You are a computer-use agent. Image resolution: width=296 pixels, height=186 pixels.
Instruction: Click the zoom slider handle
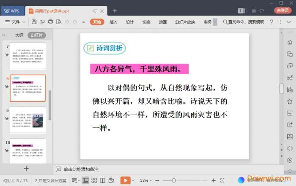tap(174, 181)
